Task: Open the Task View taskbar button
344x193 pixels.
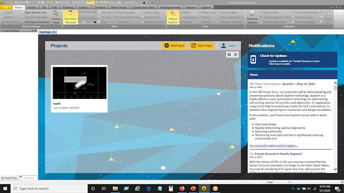Action: pos(104,188)
